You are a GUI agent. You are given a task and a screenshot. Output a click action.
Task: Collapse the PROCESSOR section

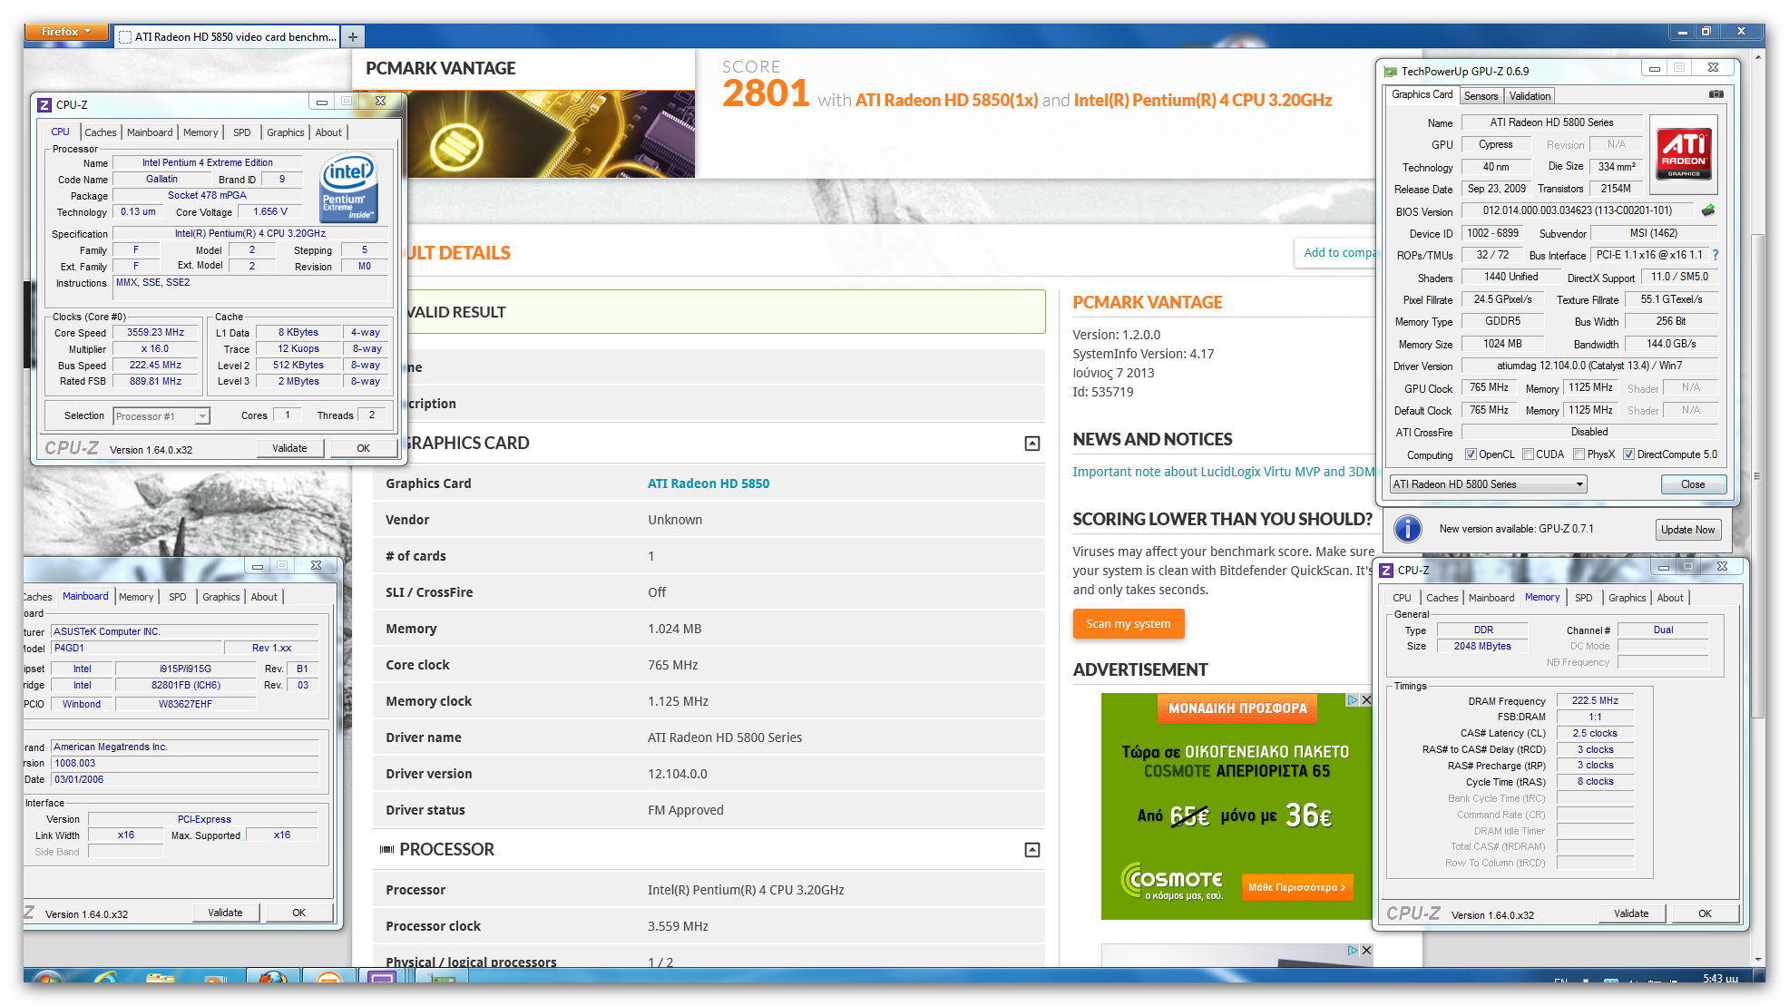point(1031,850)
